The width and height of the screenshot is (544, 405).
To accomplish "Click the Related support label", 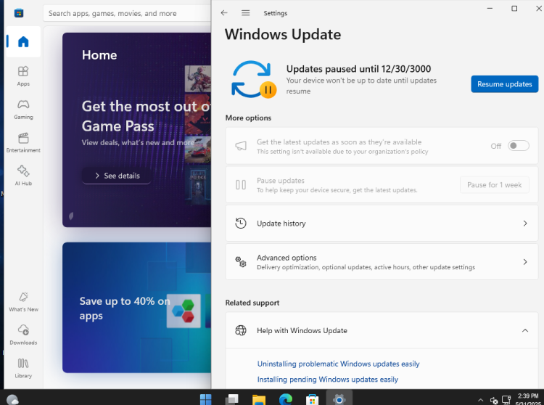I will (252, 303).
